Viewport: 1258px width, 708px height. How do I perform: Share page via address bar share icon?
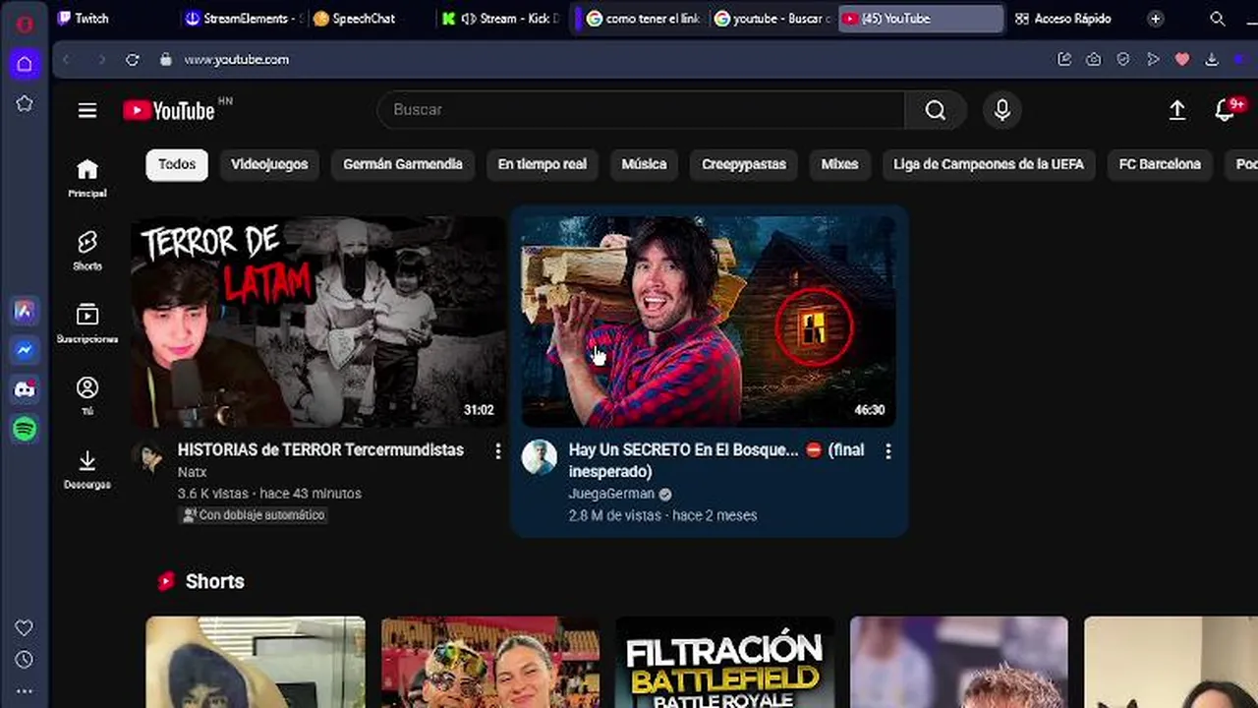(1064, 59)
